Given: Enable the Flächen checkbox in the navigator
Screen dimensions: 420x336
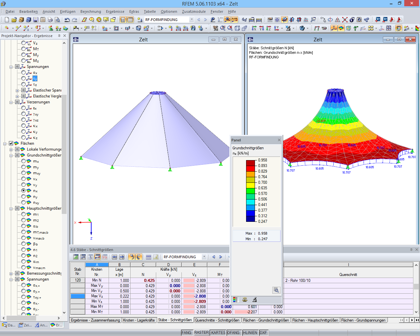Looking at the screenshot, I should [11, 143].
